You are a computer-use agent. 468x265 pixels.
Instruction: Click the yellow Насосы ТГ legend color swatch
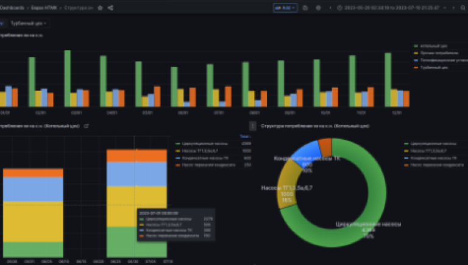177,151
